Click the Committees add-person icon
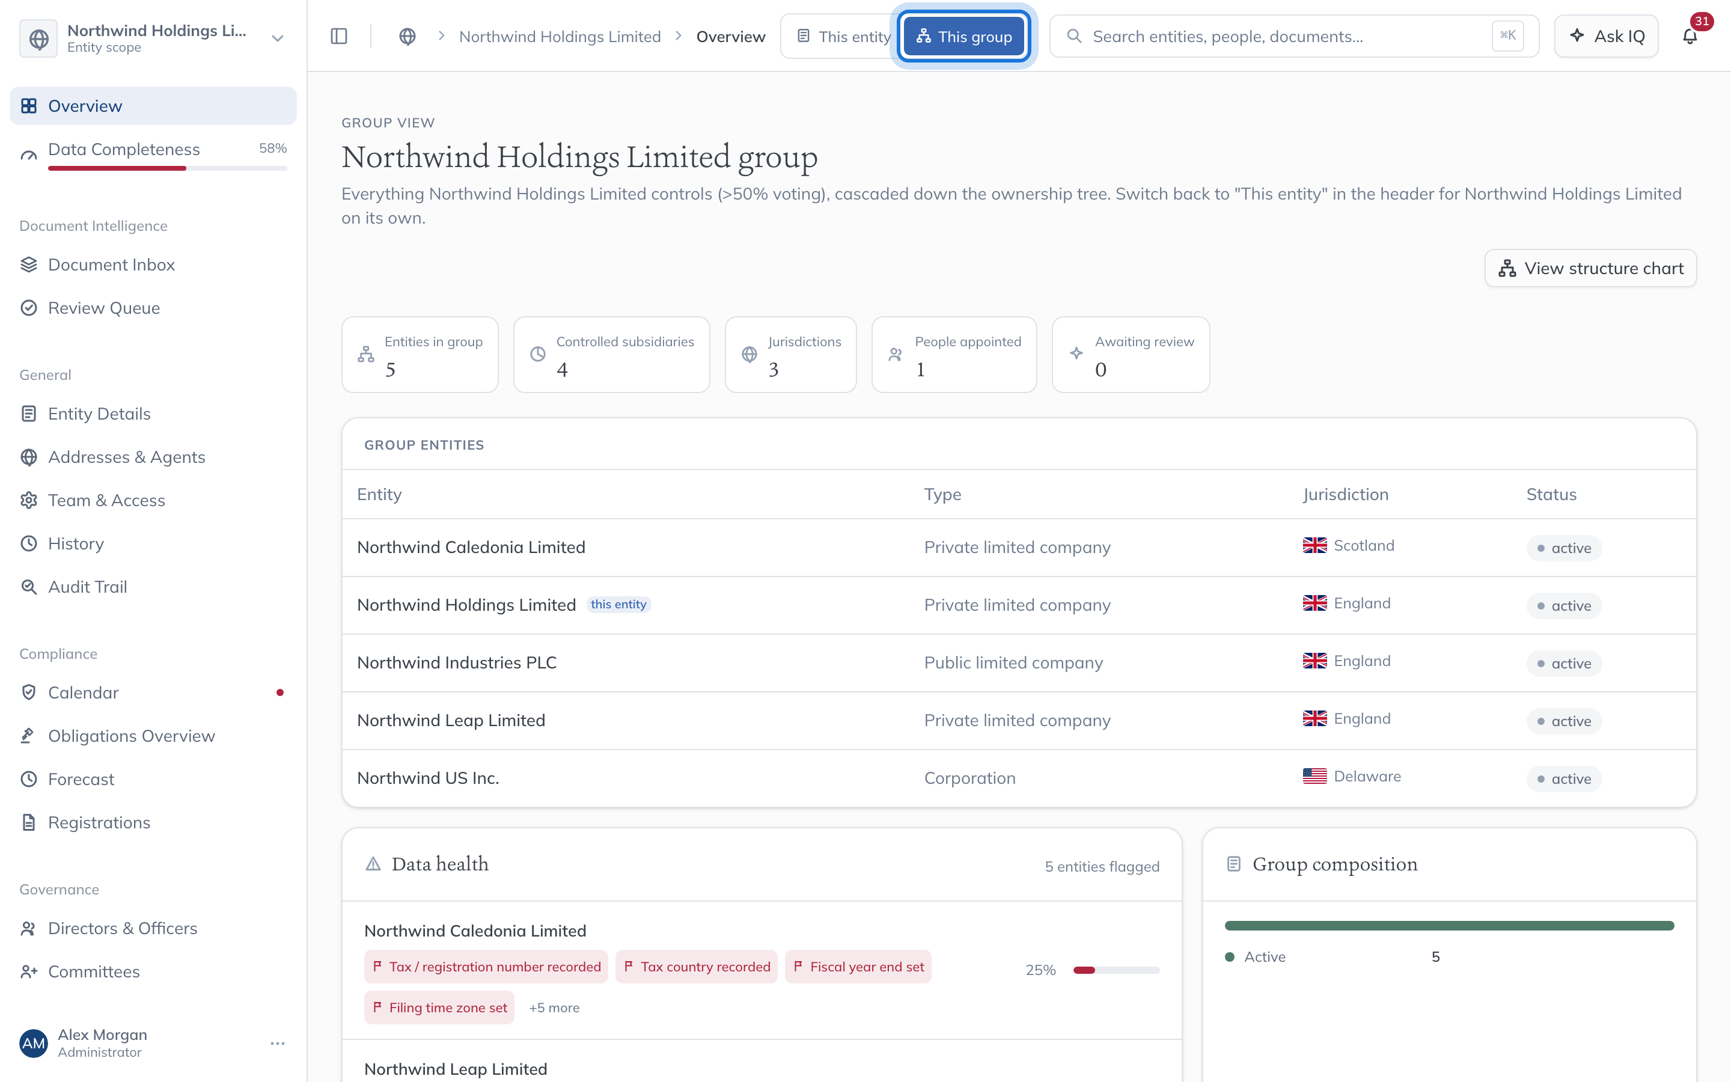Viewport: 1731px width, 1082px height. coord(29,972)
